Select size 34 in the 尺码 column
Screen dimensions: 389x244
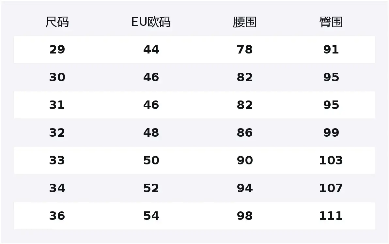(57, 188)
